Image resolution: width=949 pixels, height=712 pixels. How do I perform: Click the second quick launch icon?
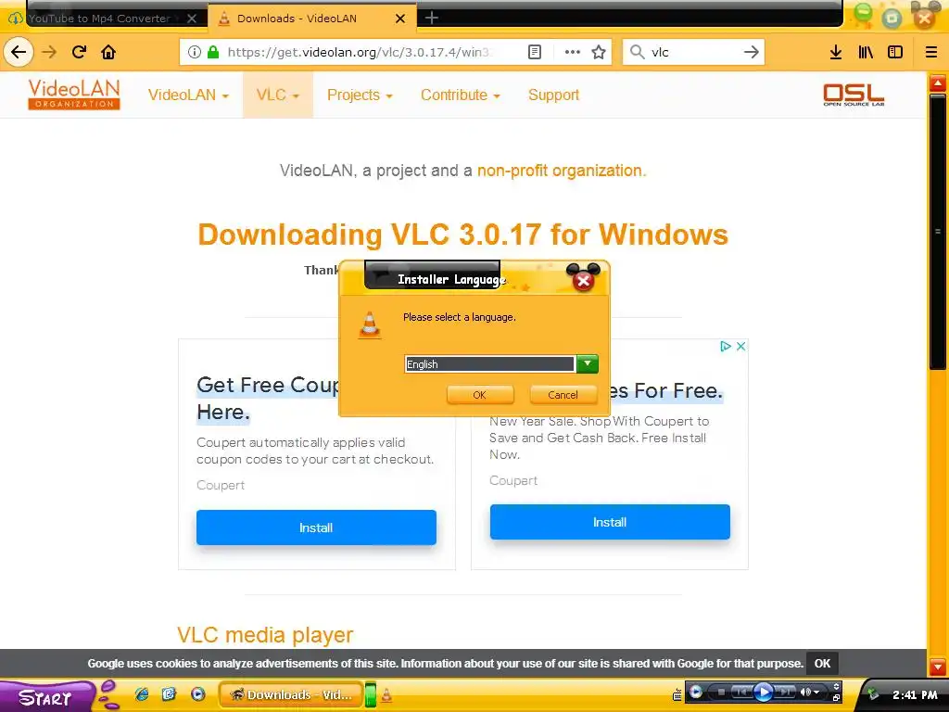coord(169,694)
